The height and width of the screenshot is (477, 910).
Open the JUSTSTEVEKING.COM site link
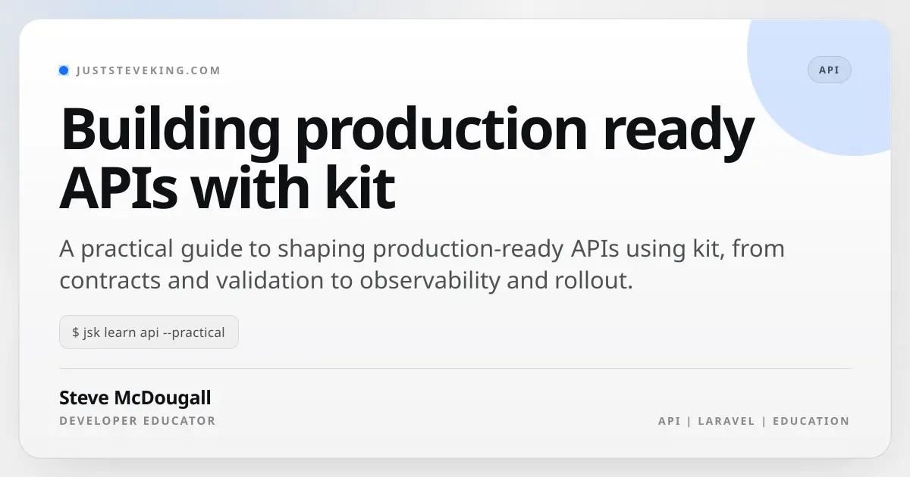point(149,70)
